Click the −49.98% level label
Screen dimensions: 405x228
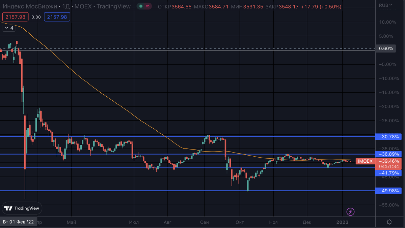pyautogui.click(x=389, y=191)
